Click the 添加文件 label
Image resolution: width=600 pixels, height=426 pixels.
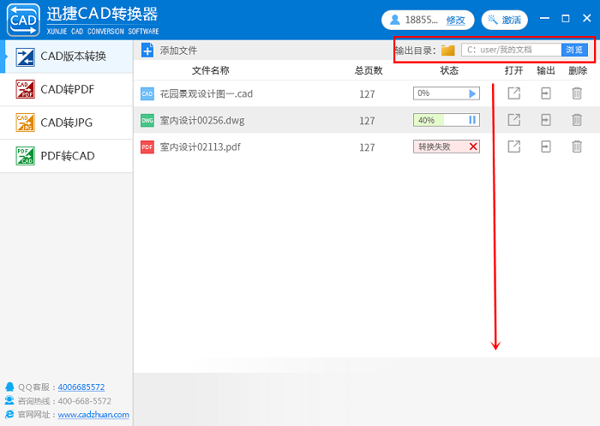pyautogui.click(x=178, y=51)
